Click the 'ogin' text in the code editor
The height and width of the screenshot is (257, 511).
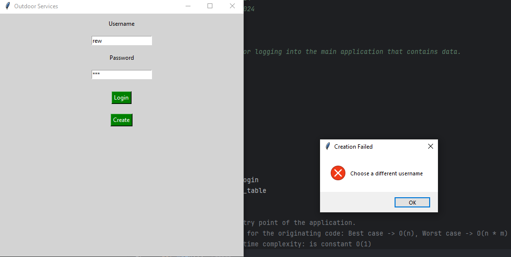(251, 180)
